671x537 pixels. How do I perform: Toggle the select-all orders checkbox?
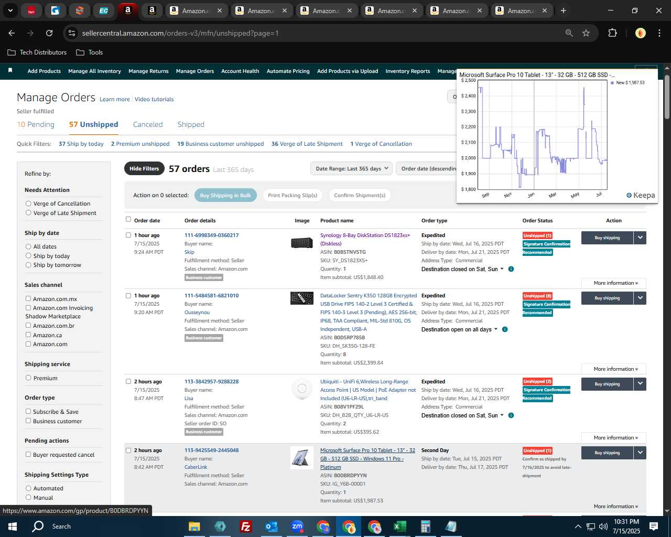pos(128,219)
